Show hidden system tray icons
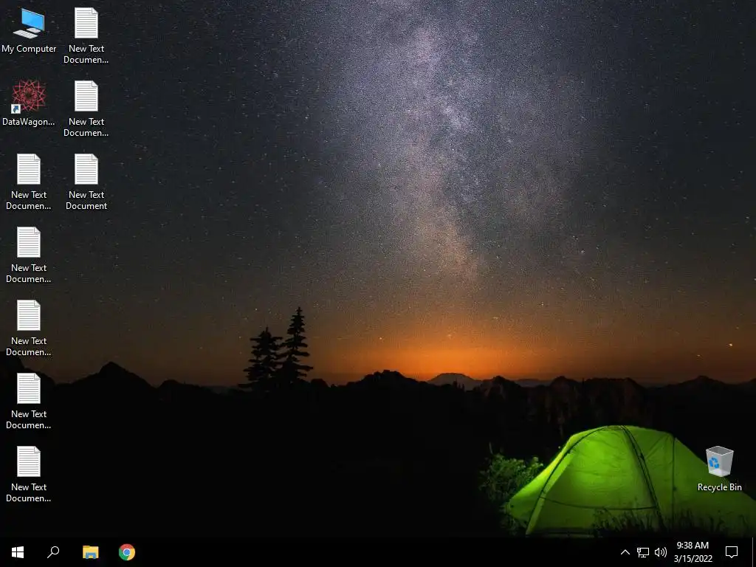Image resolution: width=756 pixels, height=567 pixels. point(625,552)
